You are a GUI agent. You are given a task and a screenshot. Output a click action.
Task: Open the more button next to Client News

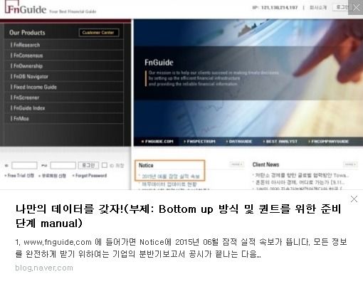[x=350, y=164]
